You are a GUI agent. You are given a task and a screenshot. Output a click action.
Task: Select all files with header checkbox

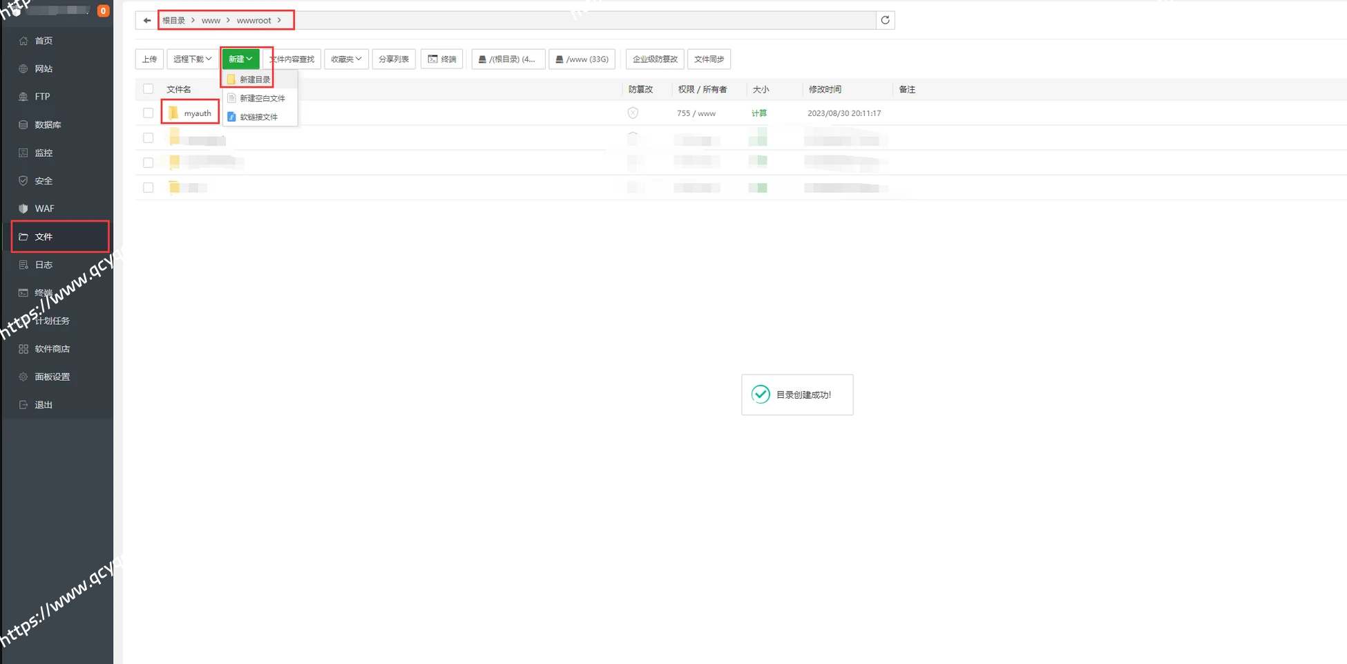(x=148, y=89)
